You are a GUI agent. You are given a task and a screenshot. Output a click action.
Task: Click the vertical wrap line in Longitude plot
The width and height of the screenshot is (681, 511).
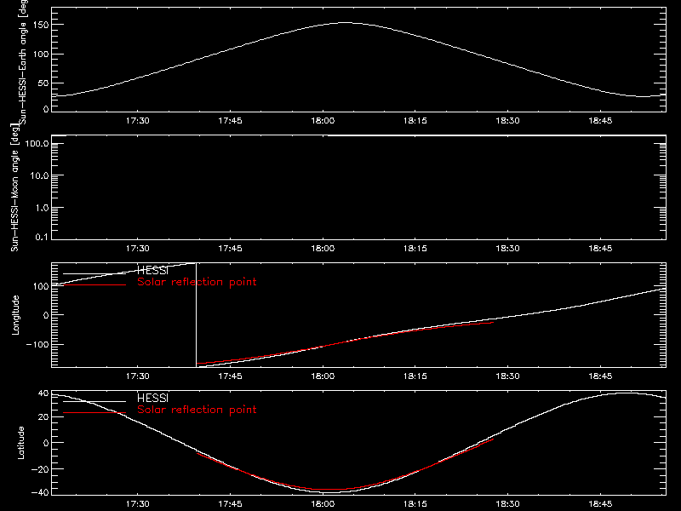197,315
